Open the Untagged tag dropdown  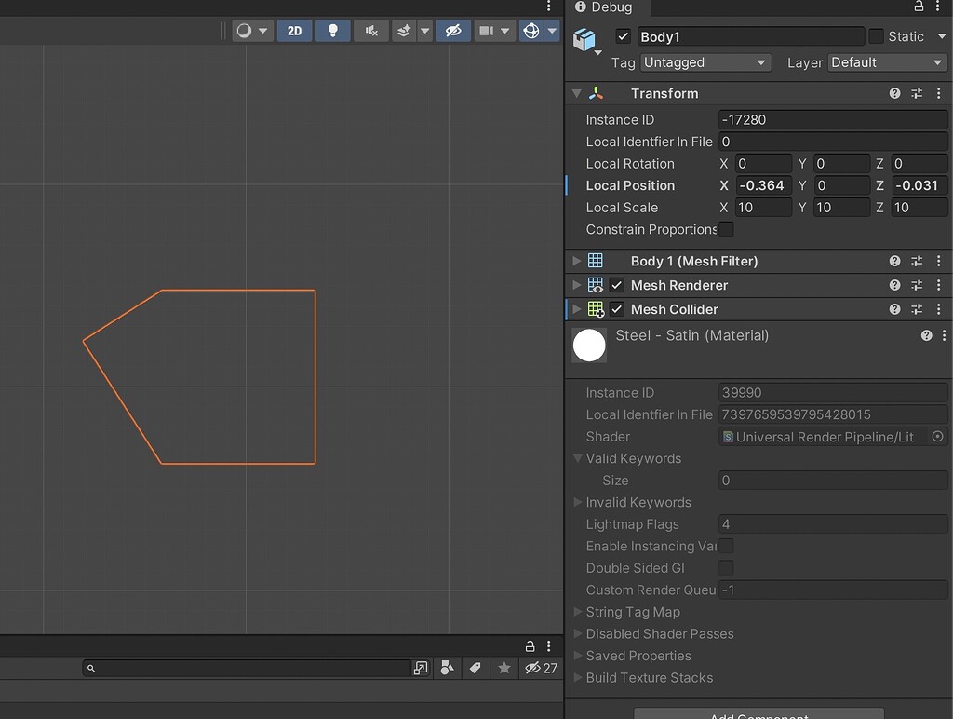pos(705,62)
